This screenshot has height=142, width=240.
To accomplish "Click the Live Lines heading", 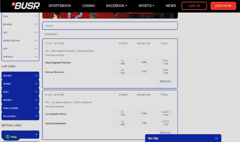I will click(8, 66).
